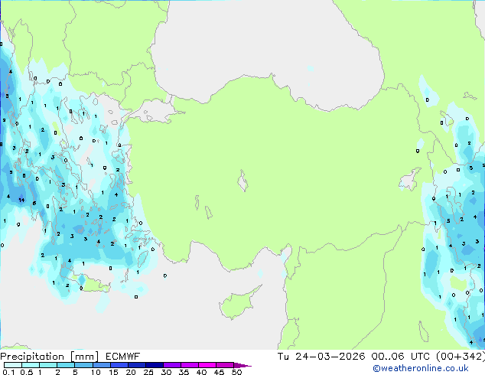Click the 15–20 mm legend swatch
The height and width of the screenshot is (375, 485).
(x=119, y=365)
